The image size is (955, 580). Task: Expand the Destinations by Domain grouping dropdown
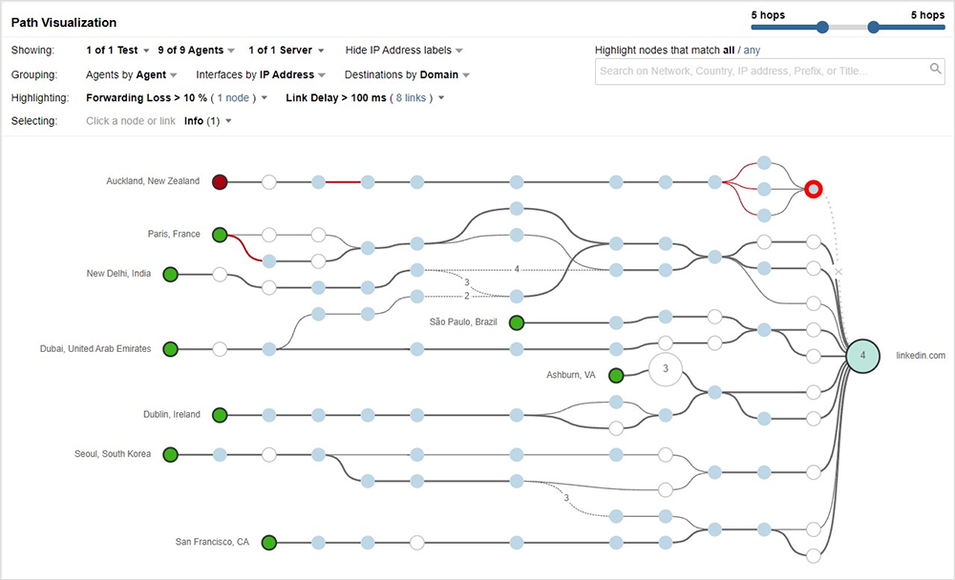[x=407, y=74]
